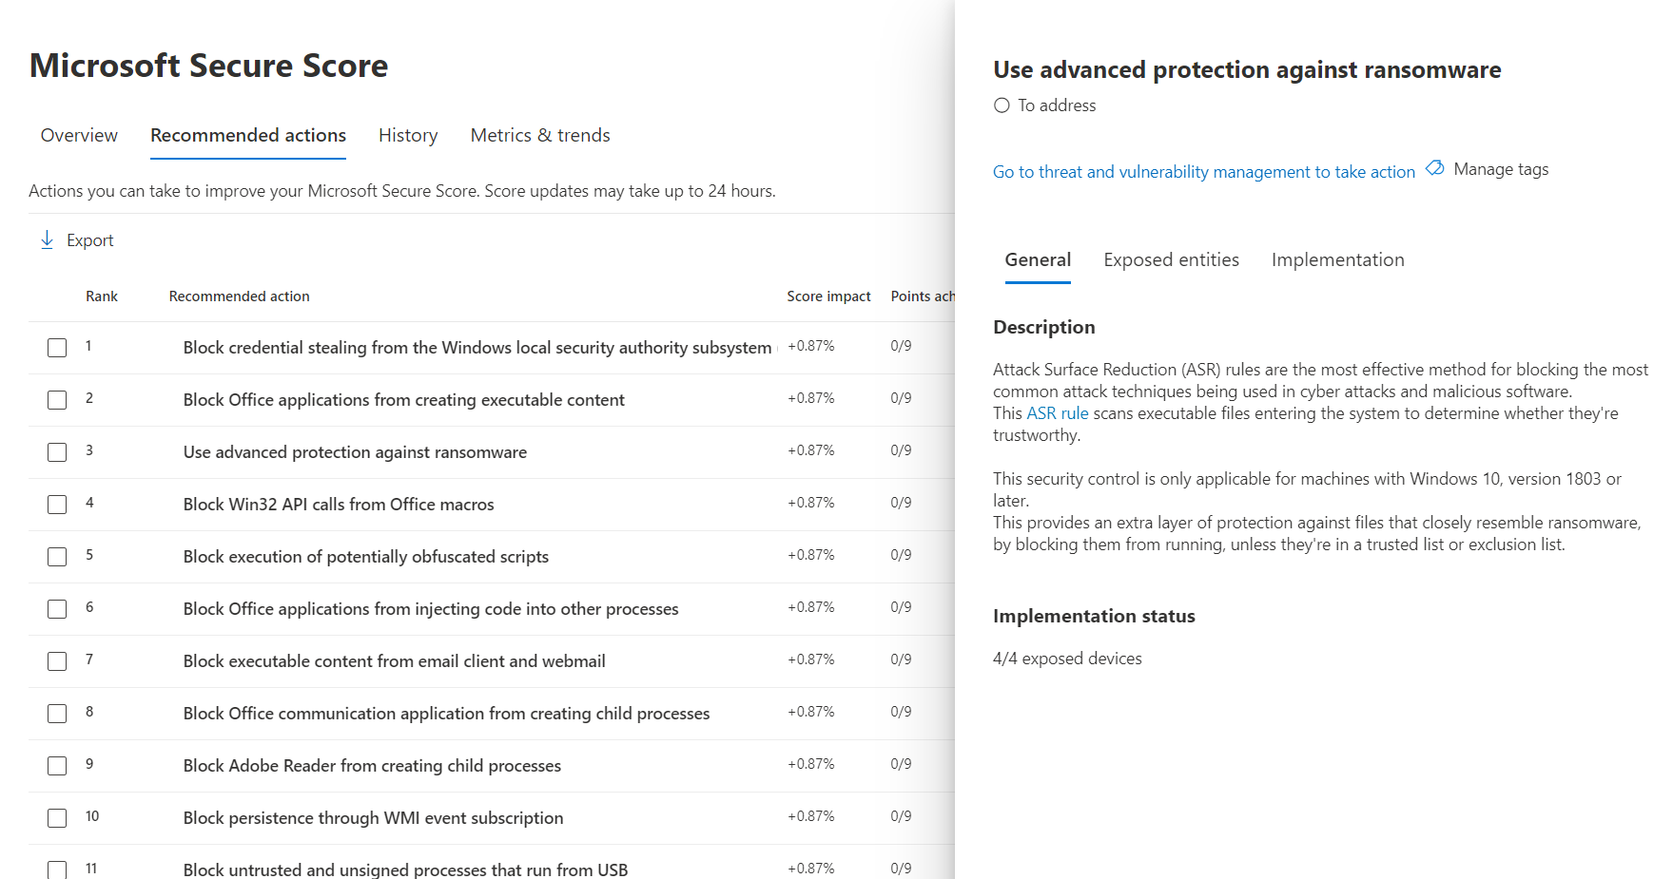Follow the ASR rule hyperlink

(x=1057, y=413)
